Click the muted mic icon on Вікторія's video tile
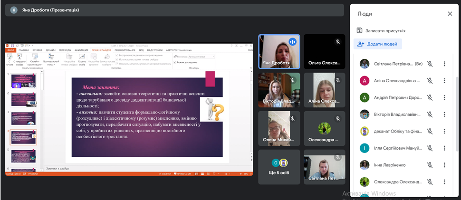This screenshot has width=461, height=200. tap(293, 80)
